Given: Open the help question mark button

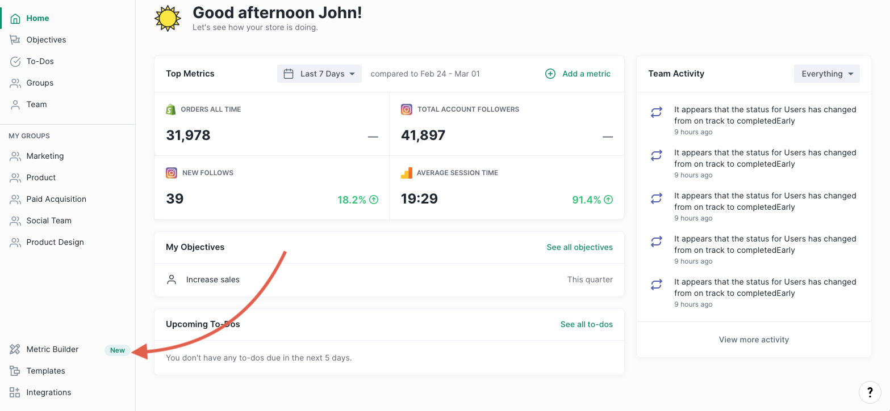Looking at the screenshot, I should pyautogui.click(x=870, y=391).
